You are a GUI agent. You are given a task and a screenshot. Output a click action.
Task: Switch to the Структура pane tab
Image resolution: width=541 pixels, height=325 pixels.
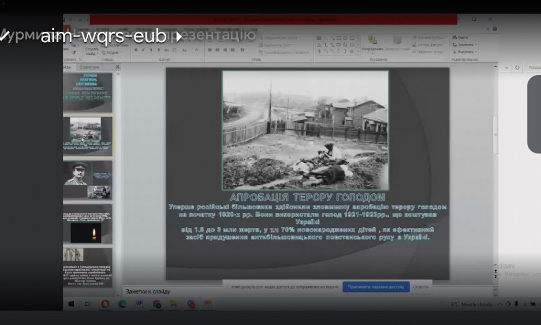[89, 67]
